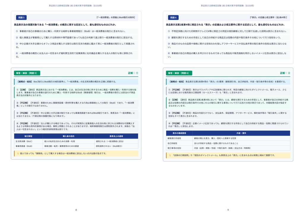This screenshot has width=304, height=215.
Task: Select 問題6 choice ① about 不特定多数に向けた印刷物
Action: click(228, 31)
